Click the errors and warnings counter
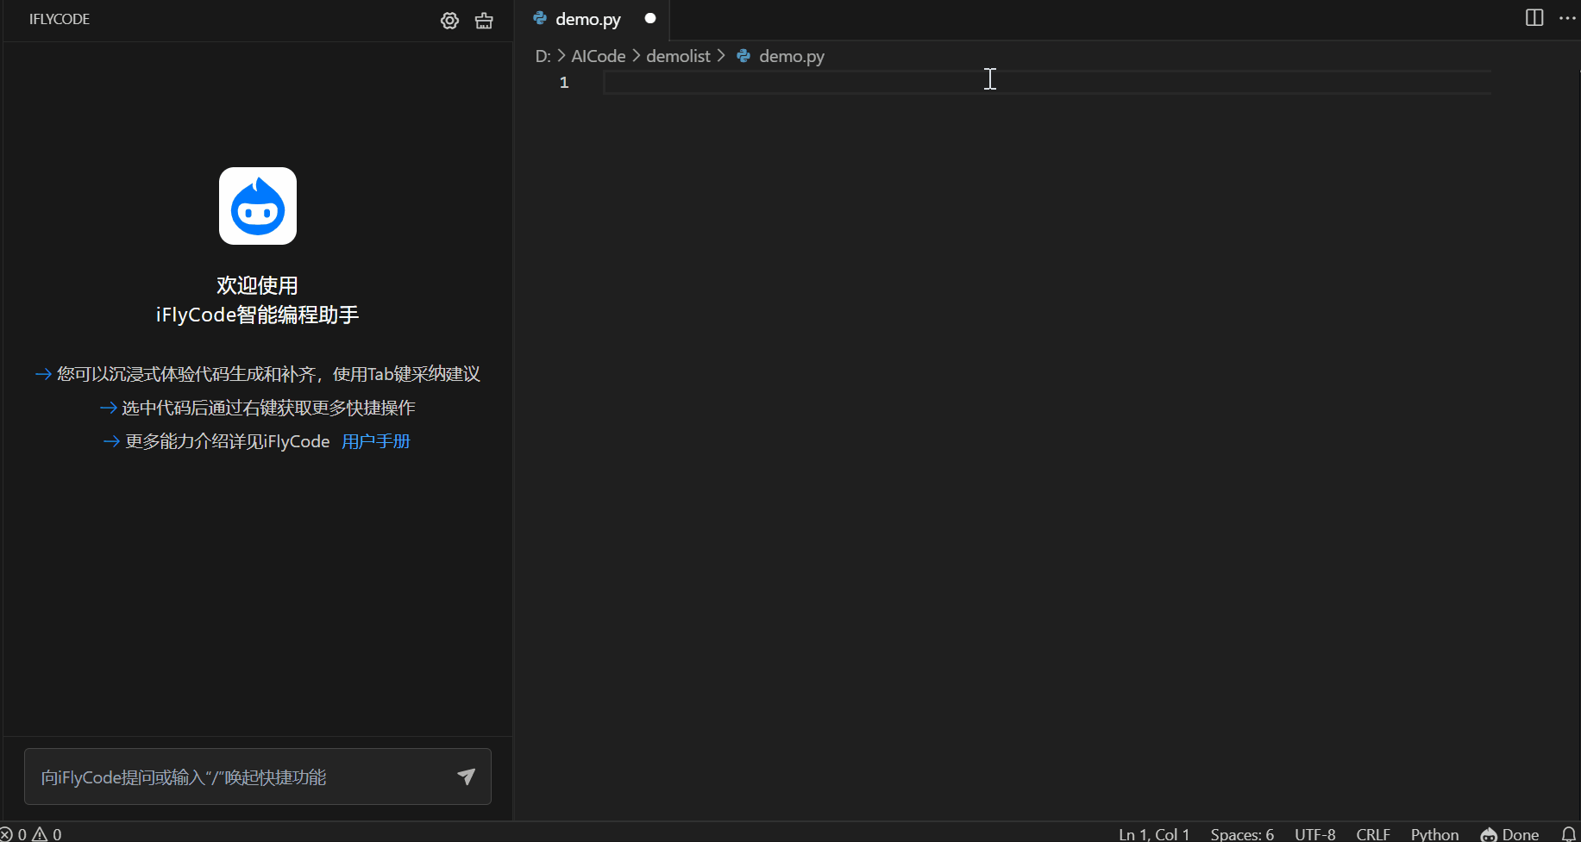The width and height of the screenshot is (1581, 842). point(31,833)
